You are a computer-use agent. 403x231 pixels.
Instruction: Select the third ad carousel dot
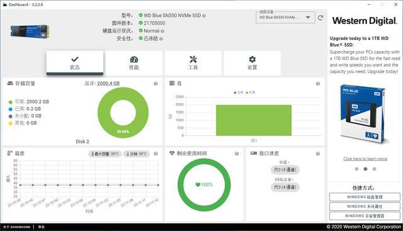coord(374,169)
